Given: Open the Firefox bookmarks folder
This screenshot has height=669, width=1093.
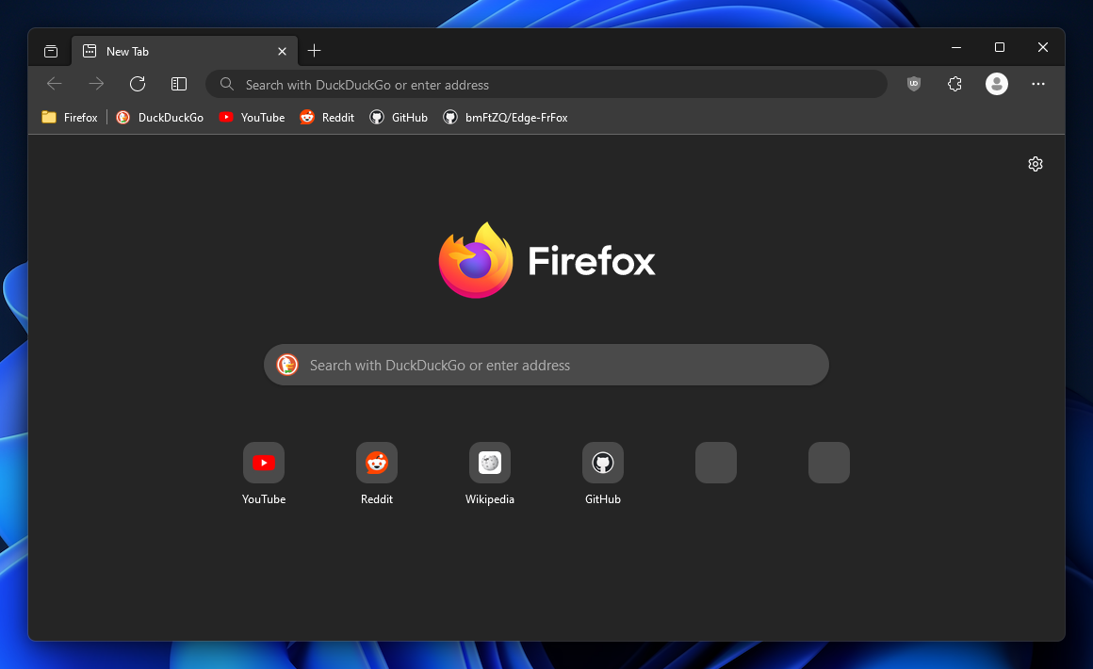Looking at the screenshot, I should click(x=70, y=117).
